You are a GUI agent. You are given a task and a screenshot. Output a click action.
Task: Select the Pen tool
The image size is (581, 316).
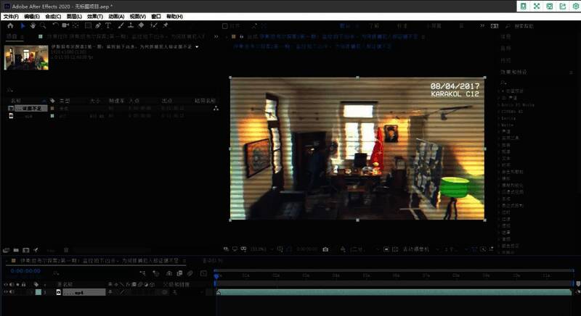[98, 25]
